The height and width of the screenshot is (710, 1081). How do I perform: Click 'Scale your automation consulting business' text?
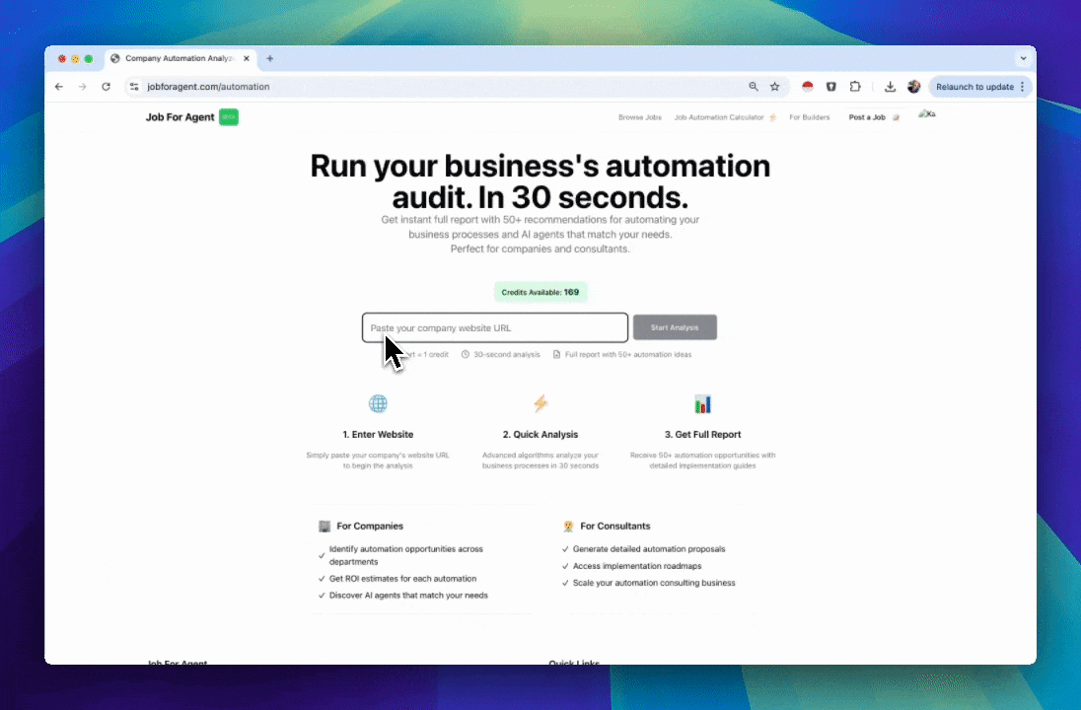pos(654,583)
